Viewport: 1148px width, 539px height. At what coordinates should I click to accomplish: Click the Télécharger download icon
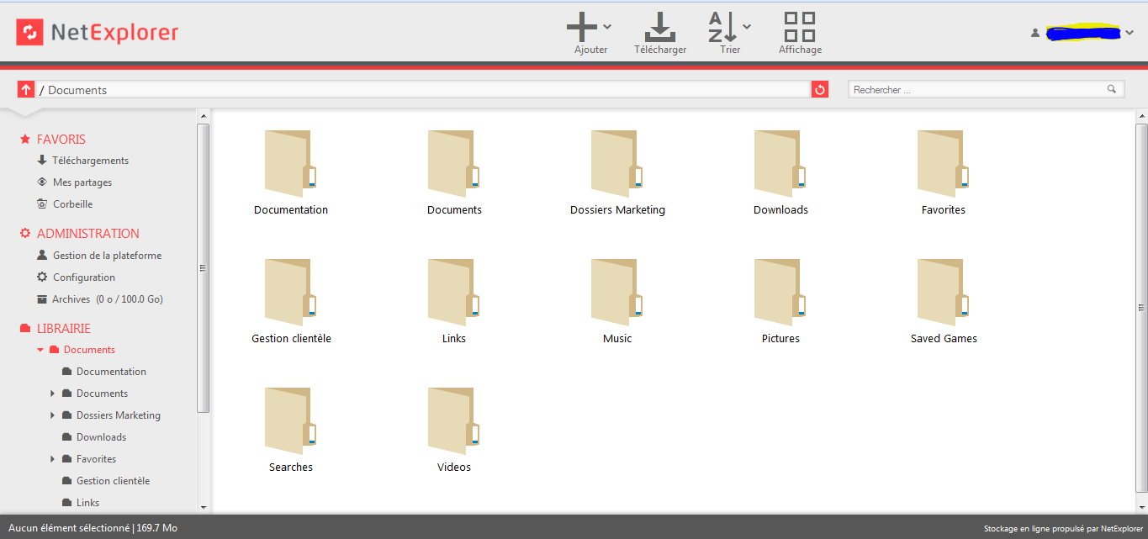click(660, 27)
